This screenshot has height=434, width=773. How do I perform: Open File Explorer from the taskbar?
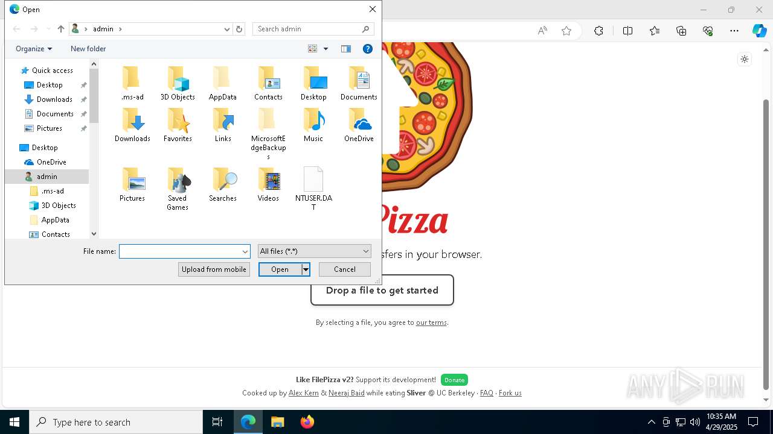click(278, 422)
